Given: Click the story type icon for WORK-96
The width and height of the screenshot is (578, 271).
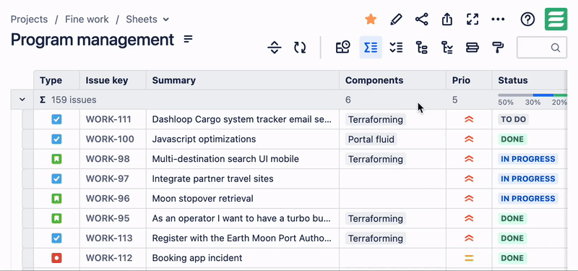Looking at the screenshot, I should (56, 199).
